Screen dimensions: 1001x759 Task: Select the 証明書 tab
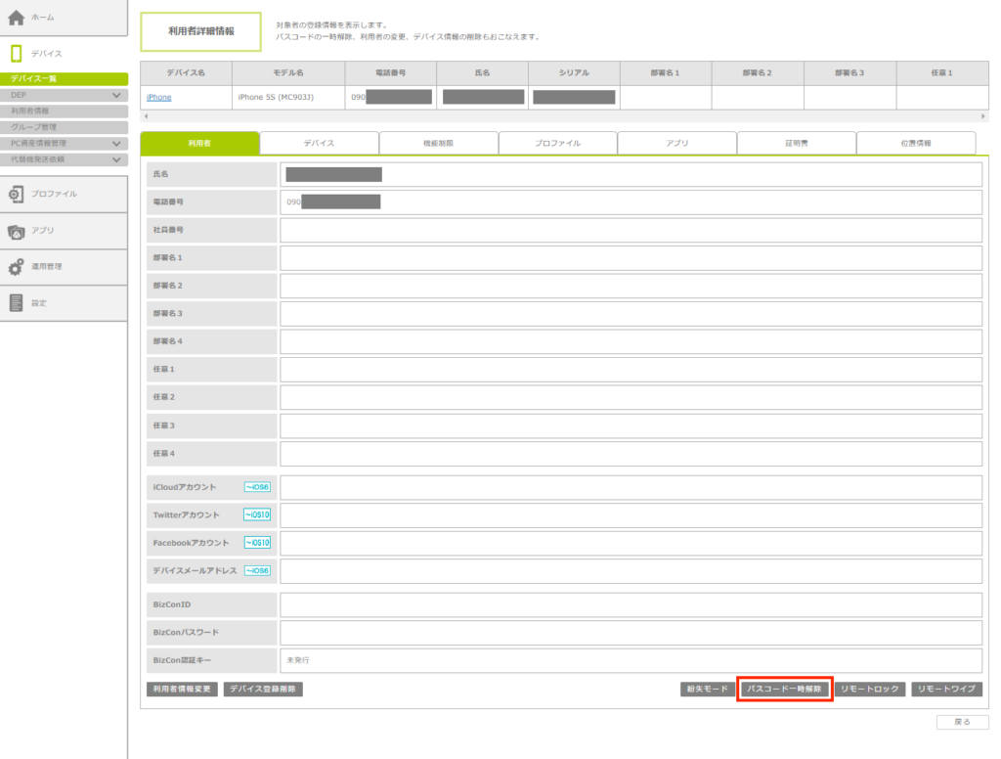click(x=796, y=143)
